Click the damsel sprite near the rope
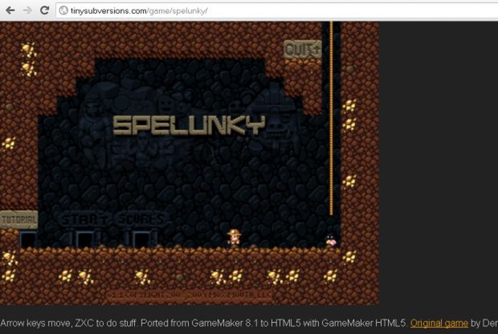 pyautogui.click(x=331, y=241)
